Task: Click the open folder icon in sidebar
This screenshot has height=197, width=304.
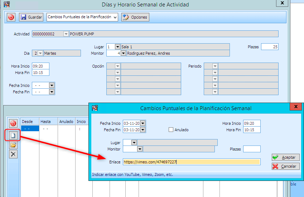Action: [x=13, y=145]
